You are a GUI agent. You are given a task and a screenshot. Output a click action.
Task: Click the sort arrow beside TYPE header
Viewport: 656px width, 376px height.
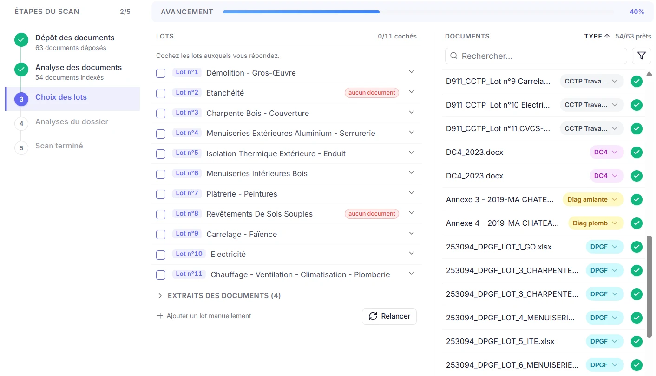(x=607, y=36)
